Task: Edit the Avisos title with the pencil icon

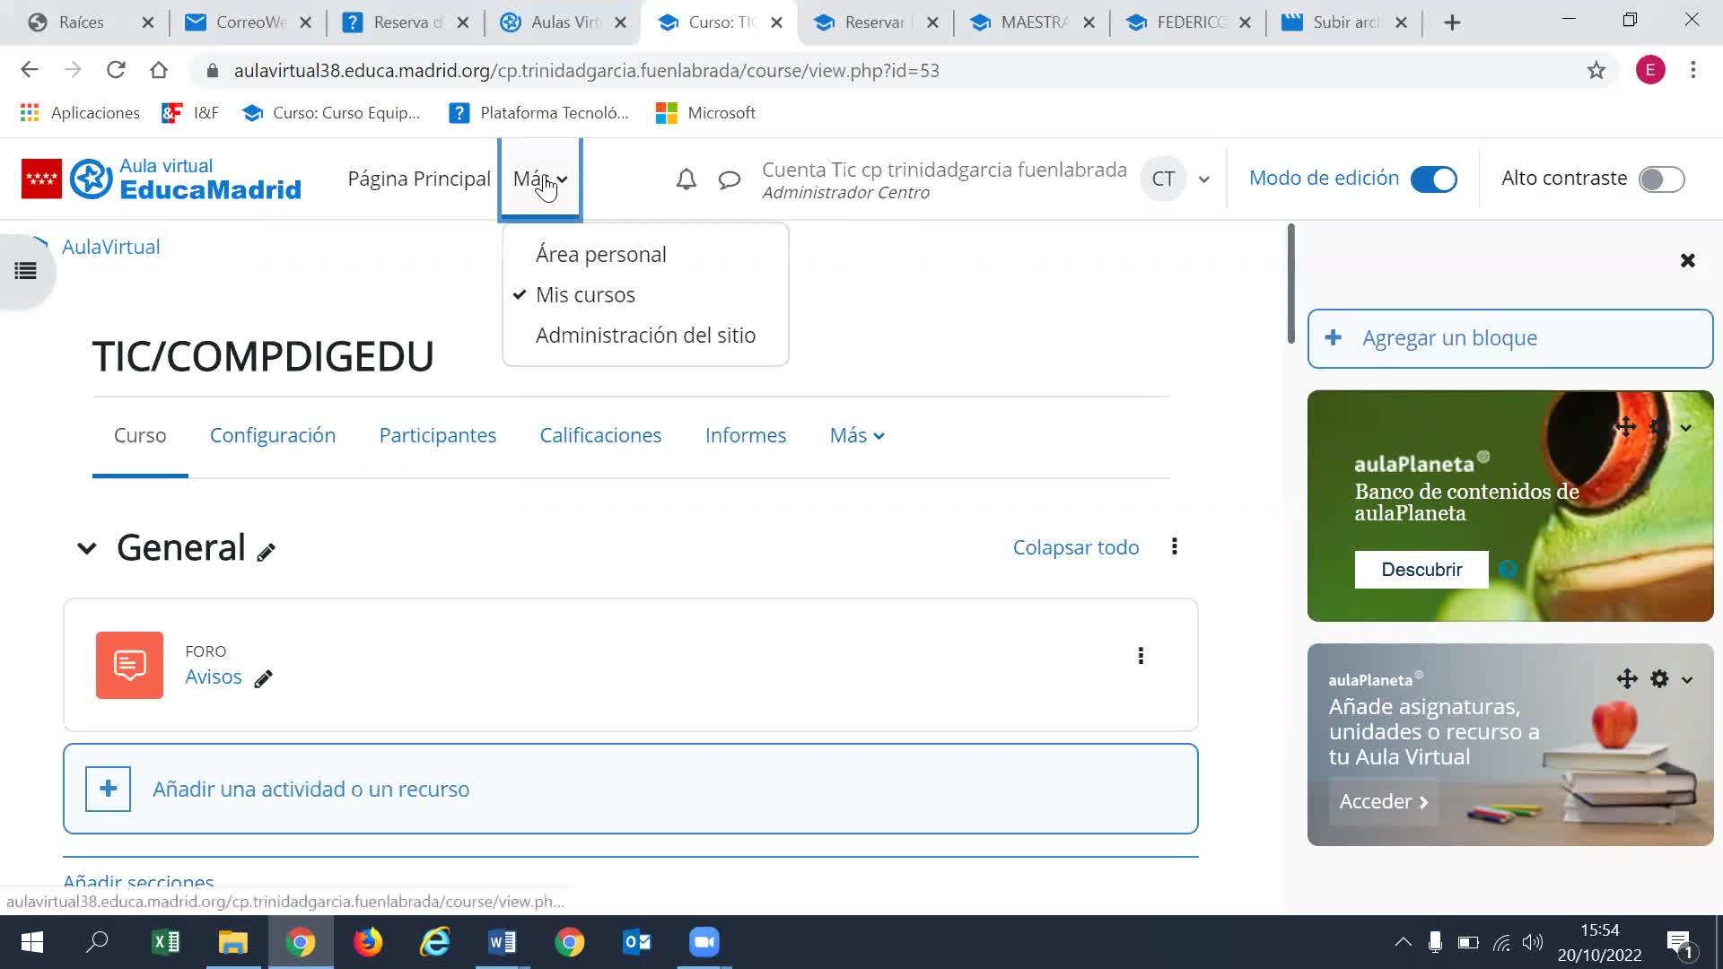Action: [x=263, y=679]
